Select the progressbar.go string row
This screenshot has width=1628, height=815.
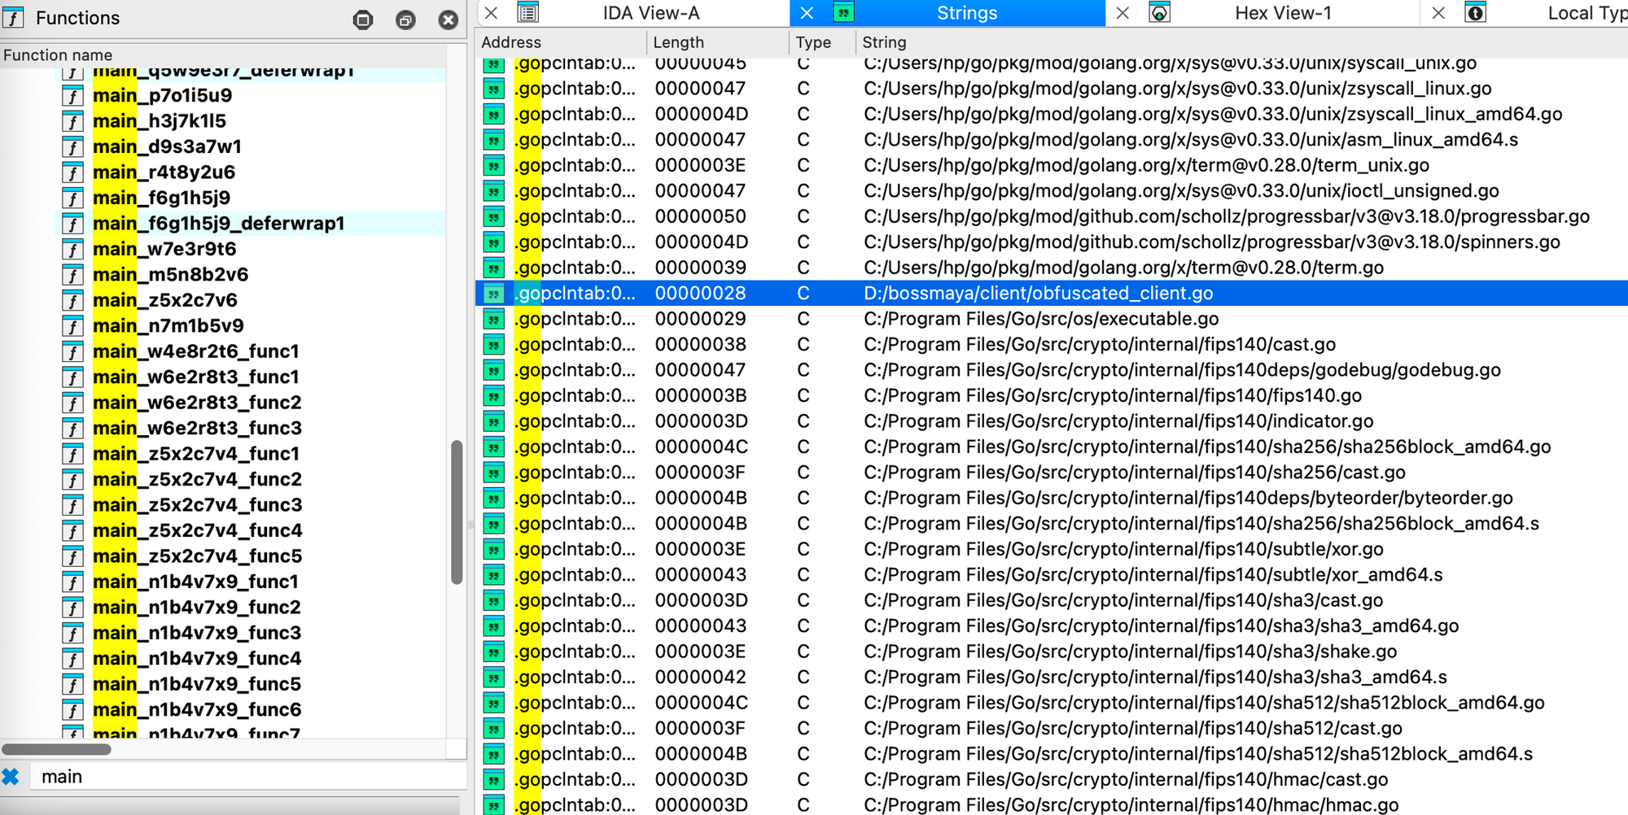1226,217
